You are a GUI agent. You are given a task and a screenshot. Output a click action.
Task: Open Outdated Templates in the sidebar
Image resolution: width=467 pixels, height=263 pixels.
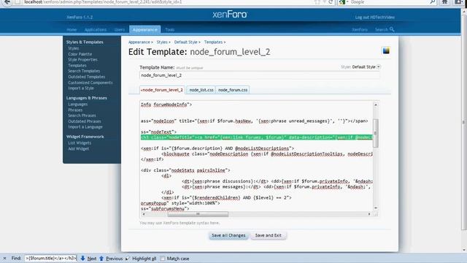86,77
